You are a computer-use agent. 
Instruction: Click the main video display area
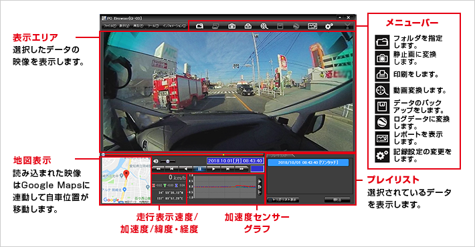228,91
